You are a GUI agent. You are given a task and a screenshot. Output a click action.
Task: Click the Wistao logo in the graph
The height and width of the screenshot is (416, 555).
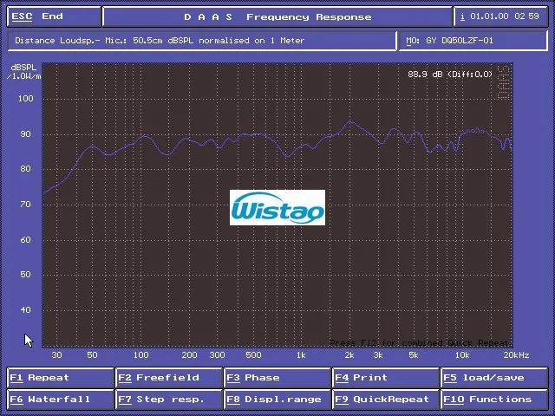pos(277,207)
